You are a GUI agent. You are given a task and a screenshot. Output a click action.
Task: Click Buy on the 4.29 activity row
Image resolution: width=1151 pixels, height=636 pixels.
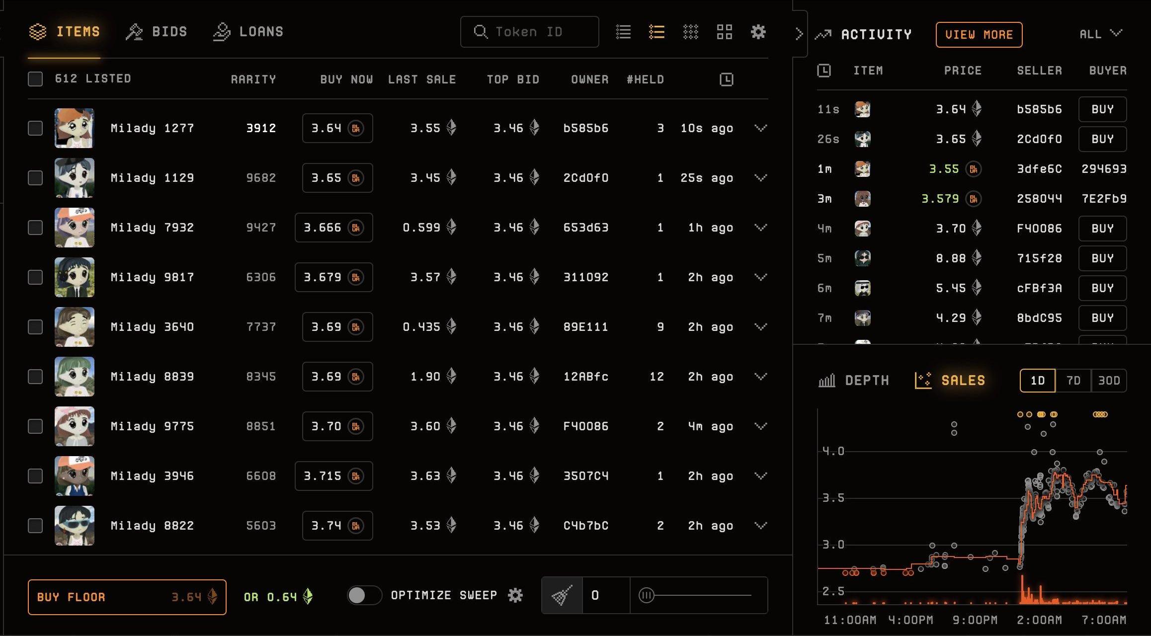click(1102, 318)
